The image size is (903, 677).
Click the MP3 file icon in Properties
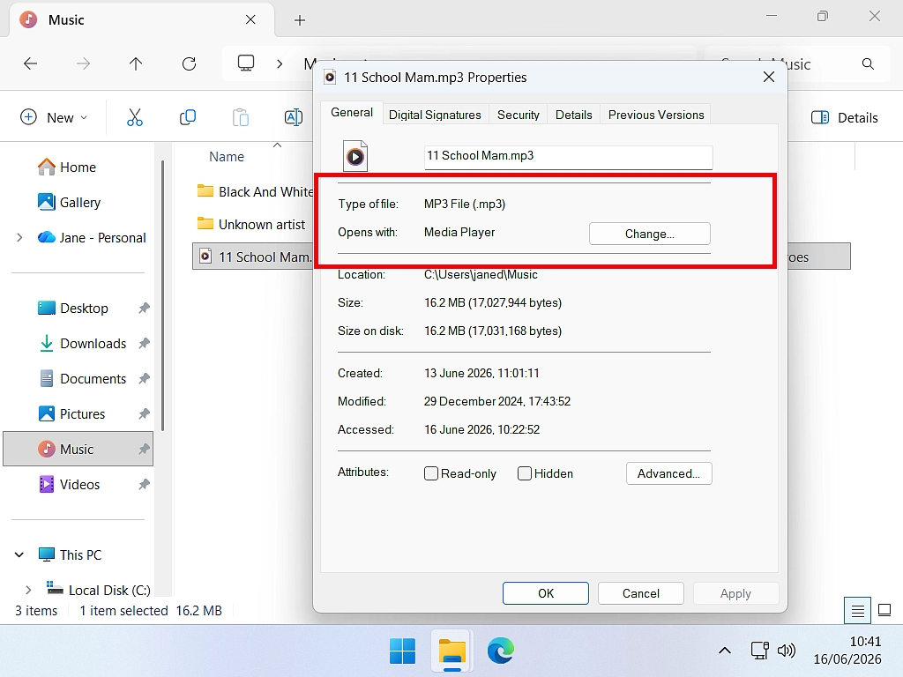355,156
